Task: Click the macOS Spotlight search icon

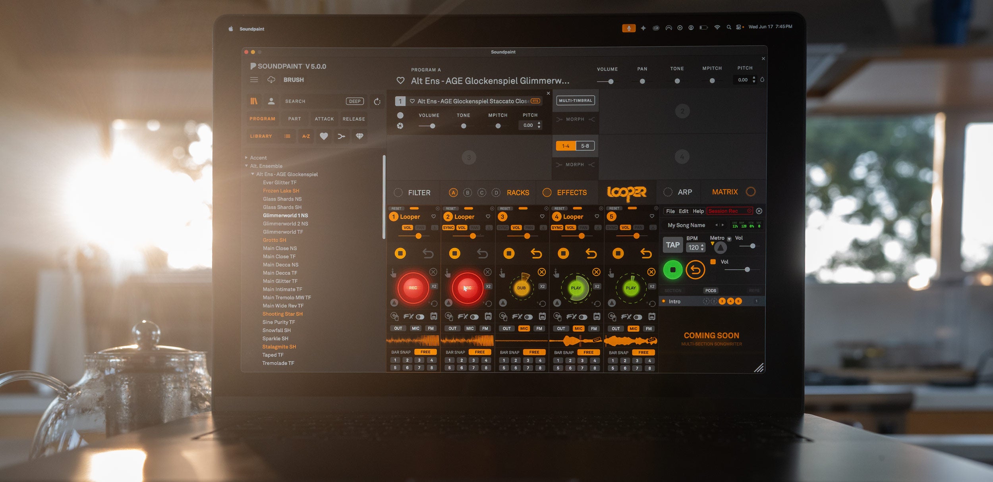Action: [x=729, y=27]
